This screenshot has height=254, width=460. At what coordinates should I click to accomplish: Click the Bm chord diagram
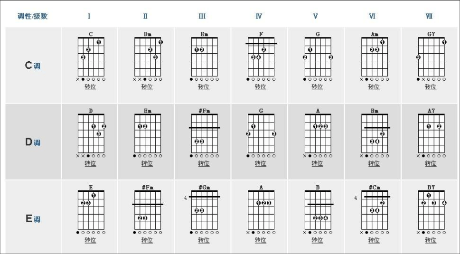(374, 133)
